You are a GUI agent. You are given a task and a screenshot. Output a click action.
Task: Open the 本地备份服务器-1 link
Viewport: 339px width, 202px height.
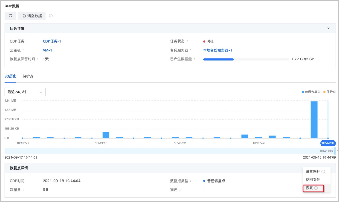tap(218, 50)
